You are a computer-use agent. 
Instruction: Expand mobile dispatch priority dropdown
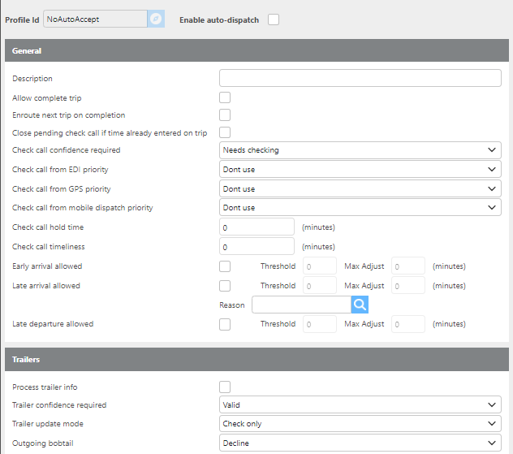360,207
